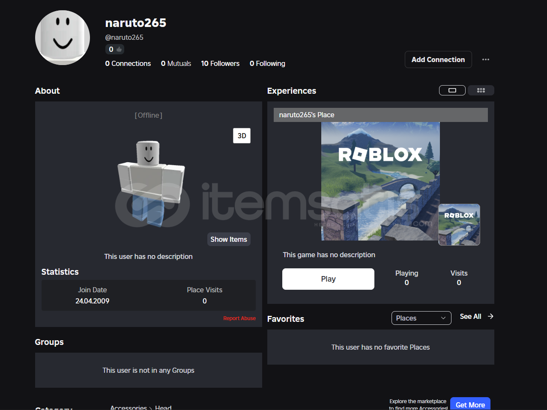The image size is (547, 410).
Task: Click the Favorites section heading
Action: click(286, 319)
